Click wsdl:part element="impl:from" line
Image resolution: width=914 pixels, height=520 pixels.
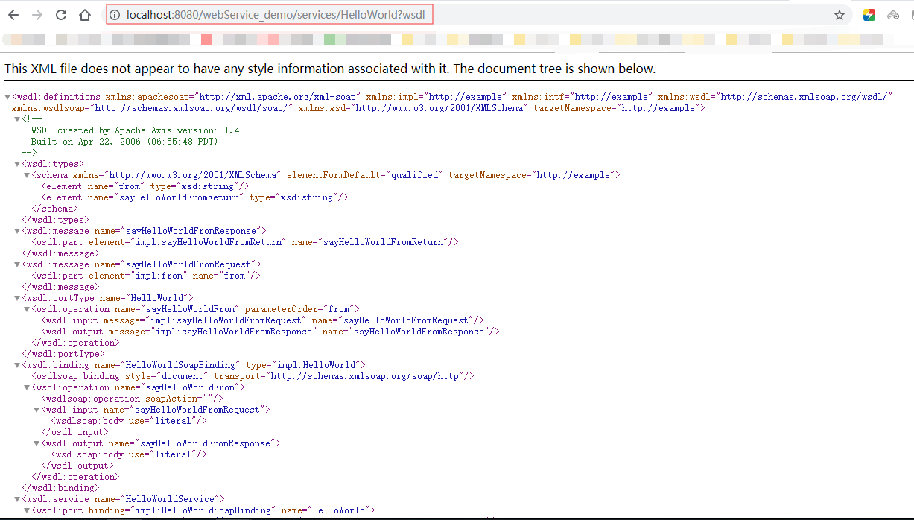point(146,276)
